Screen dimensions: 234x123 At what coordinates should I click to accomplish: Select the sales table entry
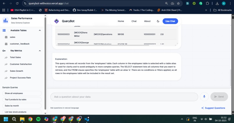point(12,37)
